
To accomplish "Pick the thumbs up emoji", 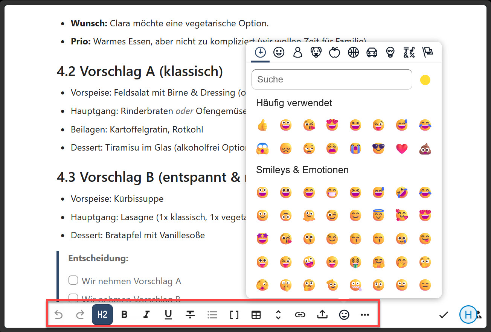I will tap(262, 125).
